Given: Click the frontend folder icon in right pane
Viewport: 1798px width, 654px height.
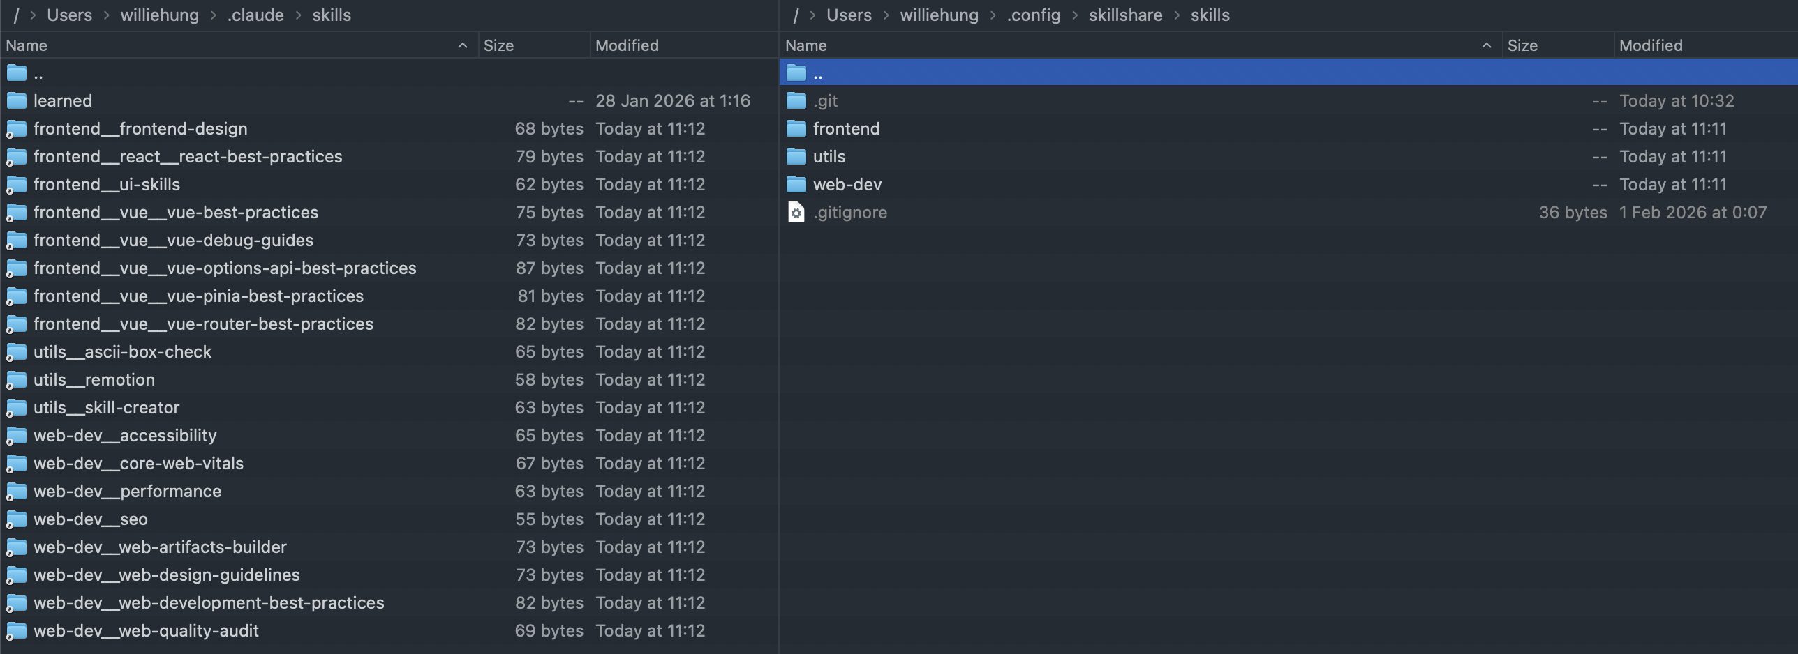Looking at the screenshot, I should [796, 129].
